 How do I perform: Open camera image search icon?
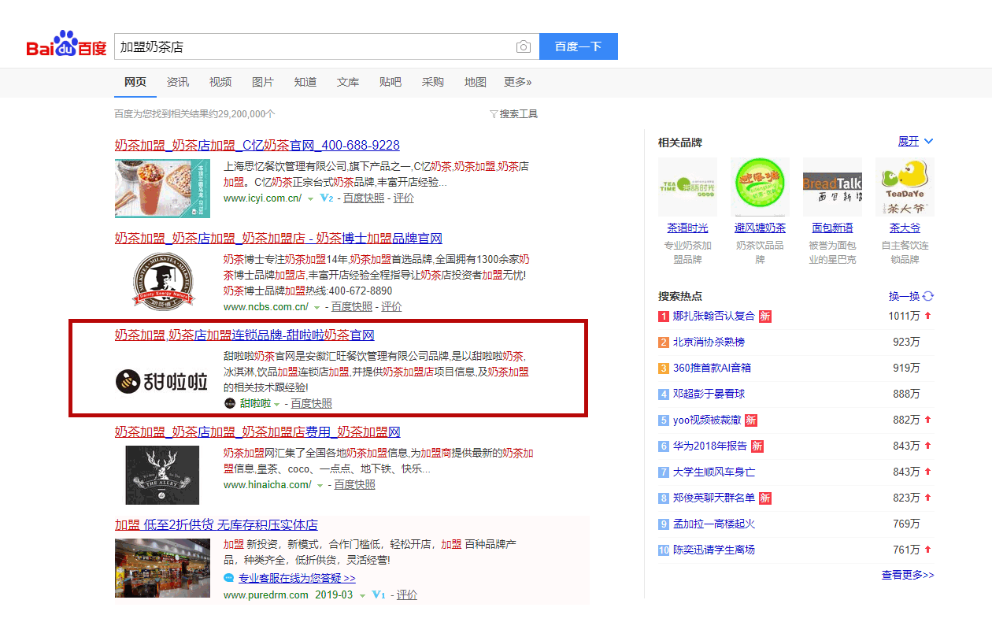(524, 46)
